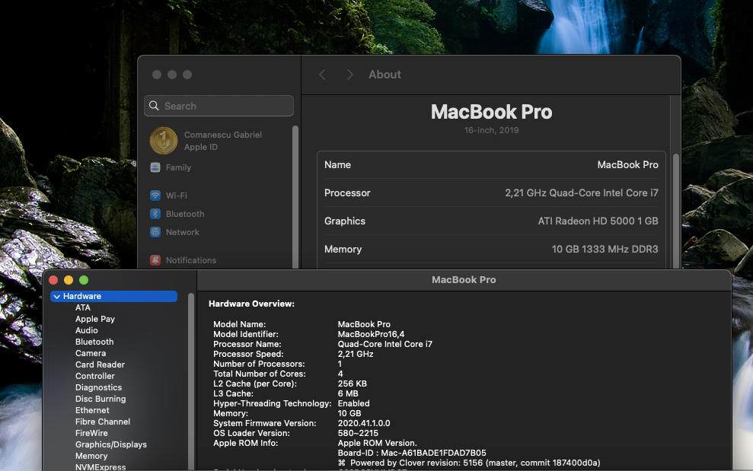The image size is (753, 471).
Task: Click the Processor Speed 2,21 GHz value
Action: tap(356, 354)
